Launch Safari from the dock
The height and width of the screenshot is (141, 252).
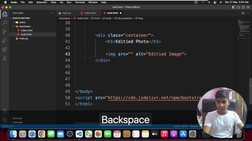32,134
